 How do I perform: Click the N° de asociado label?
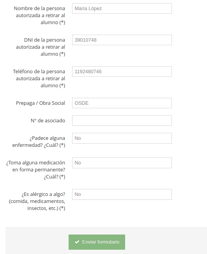coord(48,120)
